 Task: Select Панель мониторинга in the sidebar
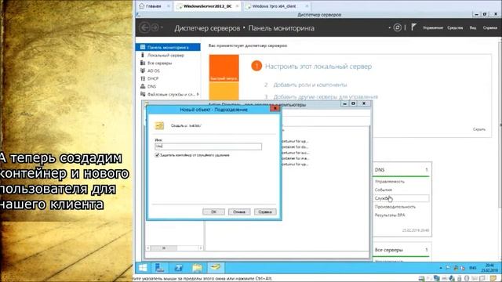pos(168,47)
